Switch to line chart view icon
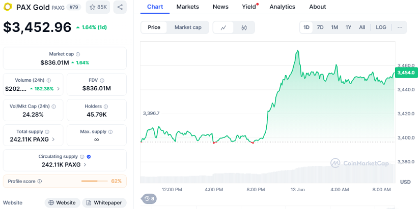This screenshot has height=209, width=420. 223,27
